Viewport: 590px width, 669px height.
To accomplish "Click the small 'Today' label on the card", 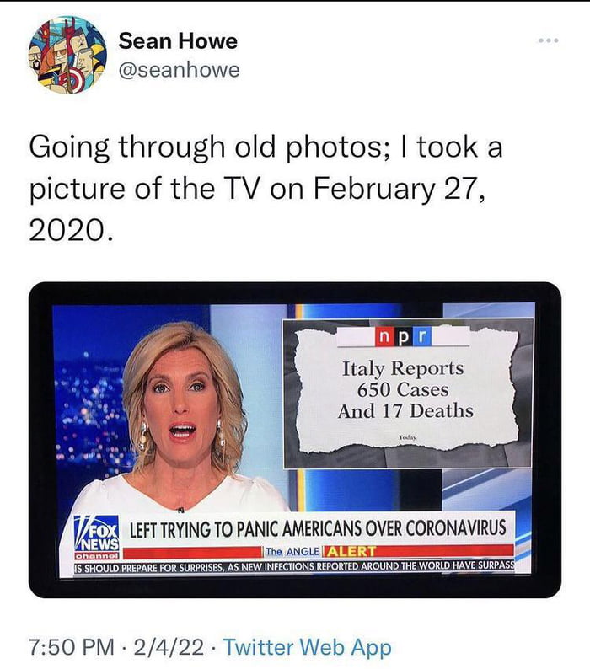I will click(407, 437).
